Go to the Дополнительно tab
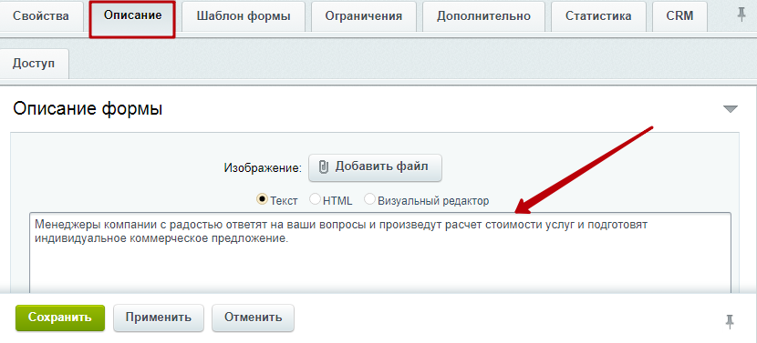The image size is (757, 343). [x=483, y=15]
